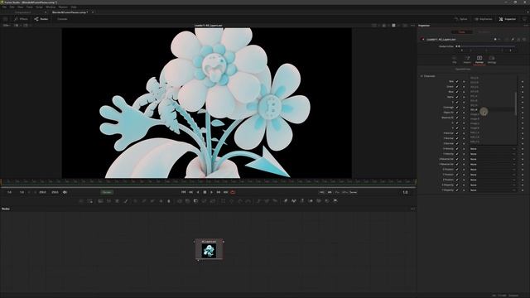Switch to the Inspector Import tab

(x=467, y=60)
